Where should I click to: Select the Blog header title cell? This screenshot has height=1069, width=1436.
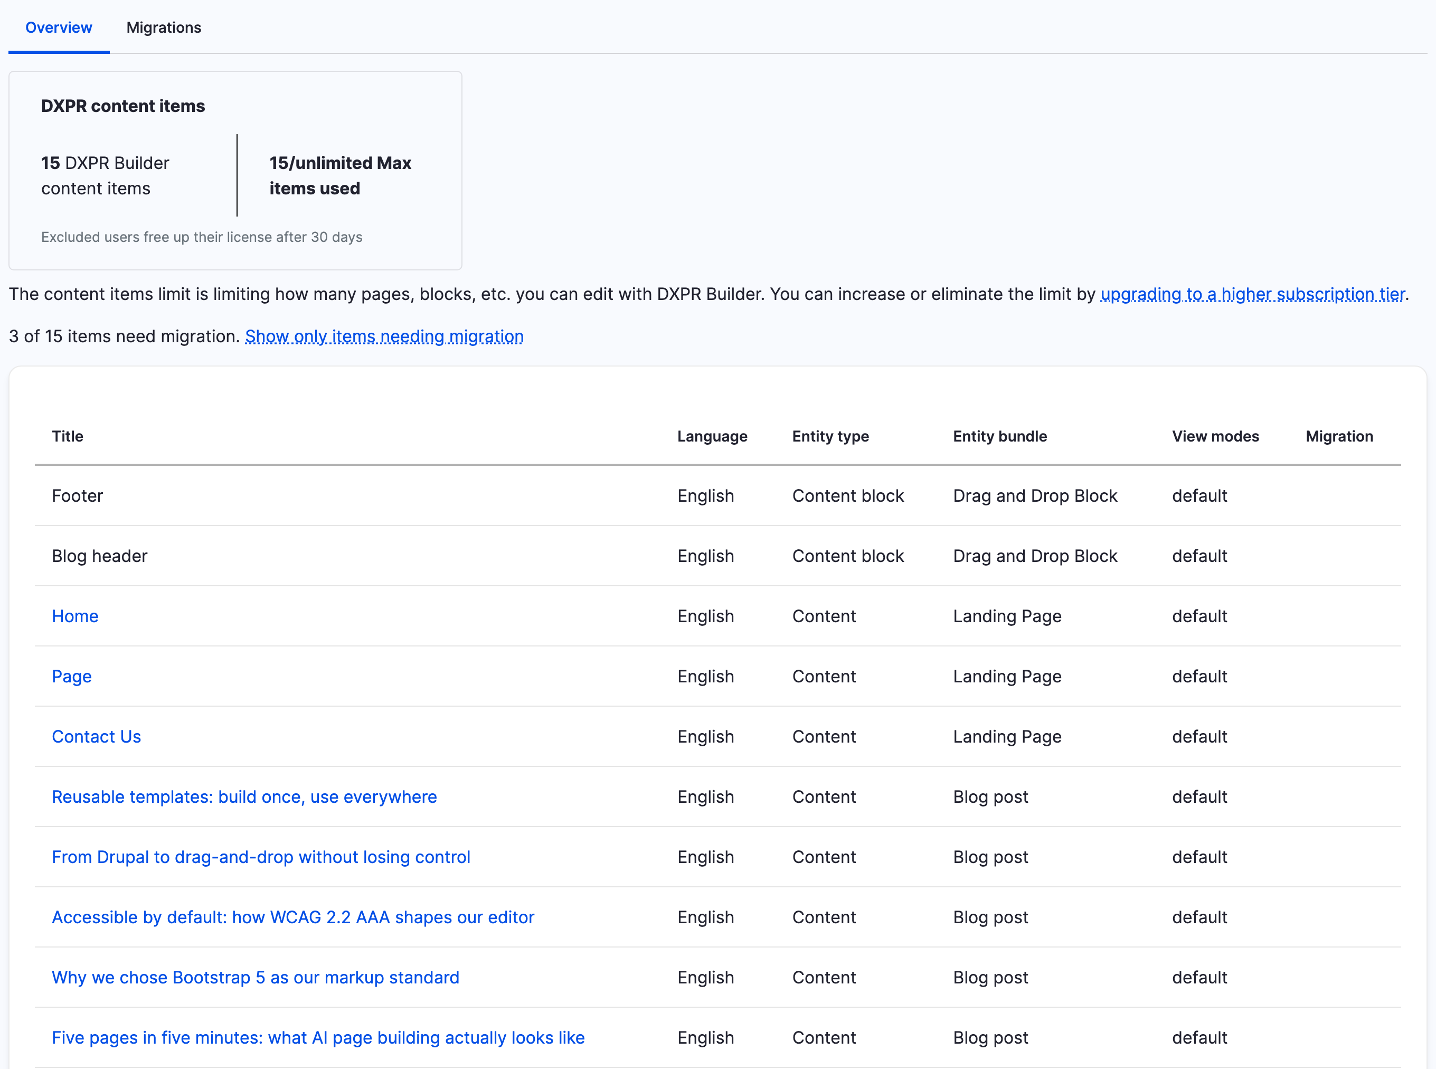[x=100, y=556]
